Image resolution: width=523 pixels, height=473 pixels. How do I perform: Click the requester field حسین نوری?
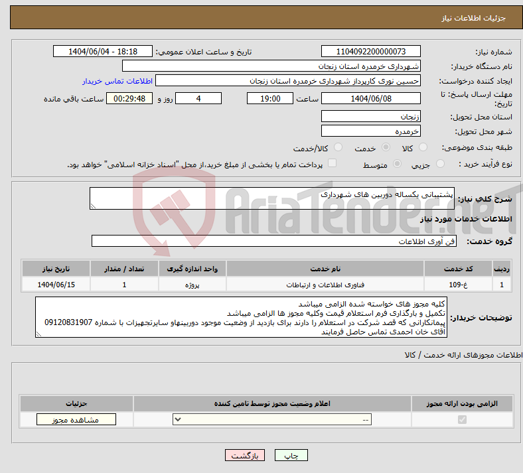click(x=288, y=81)
